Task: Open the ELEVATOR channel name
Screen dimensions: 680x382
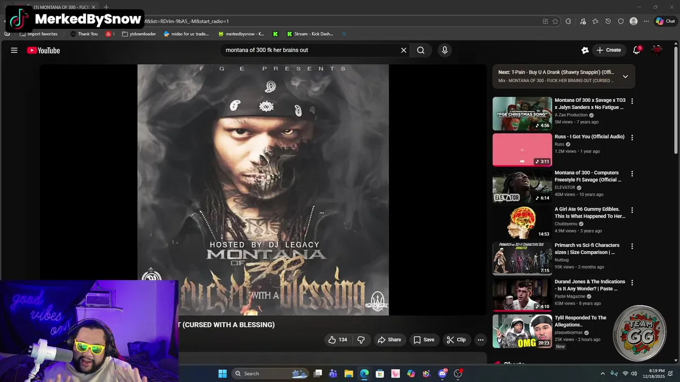Action: (x=565, y=187)
